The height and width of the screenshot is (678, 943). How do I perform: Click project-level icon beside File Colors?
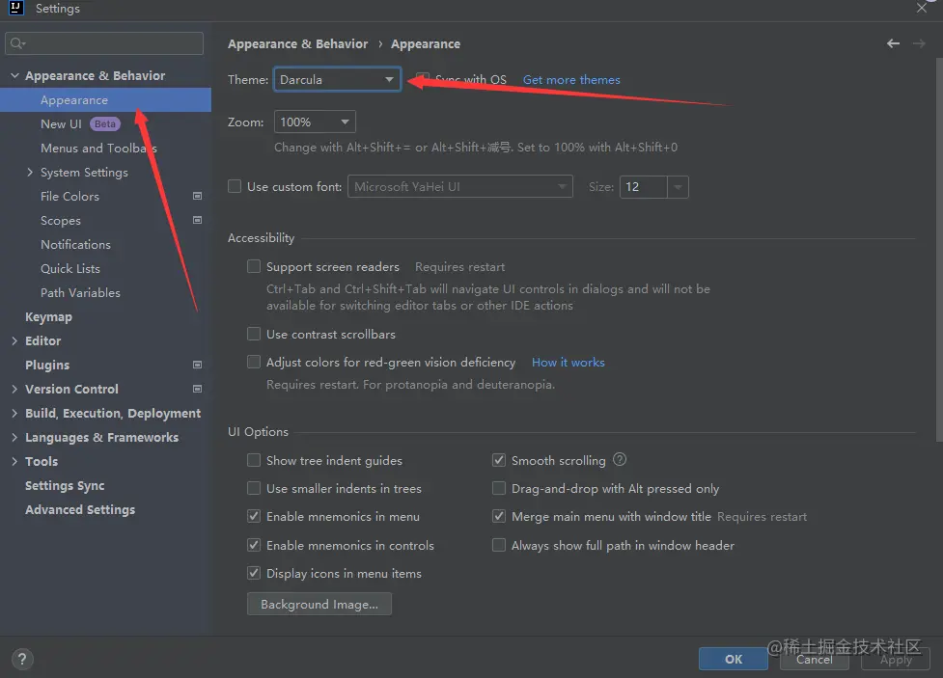click(x=198, y=196)
